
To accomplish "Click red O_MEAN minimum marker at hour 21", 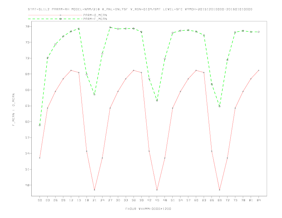I will (94, 190).
